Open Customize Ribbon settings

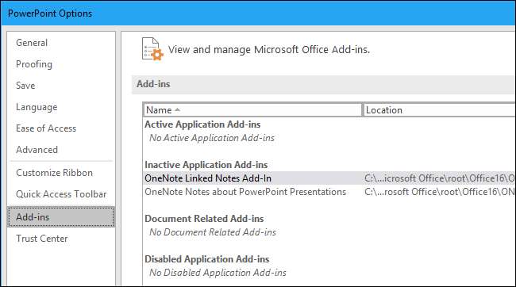coord(54,173)
